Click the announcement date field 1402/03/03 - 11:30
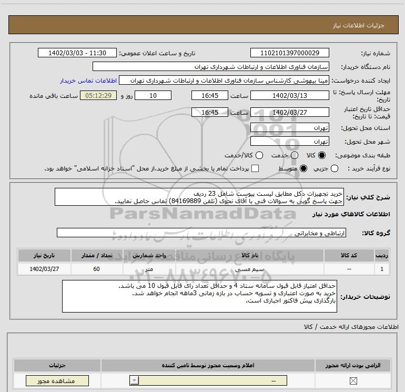 click(x=77, y=53)
